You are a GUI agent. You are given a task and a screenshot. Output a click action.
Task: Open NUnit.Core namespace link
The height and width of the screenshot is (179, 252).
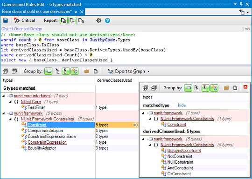click(x=31, y=102)
